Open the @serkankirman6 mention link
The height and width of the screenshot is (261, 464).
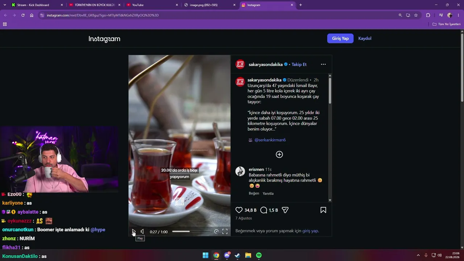coord(270,140)
